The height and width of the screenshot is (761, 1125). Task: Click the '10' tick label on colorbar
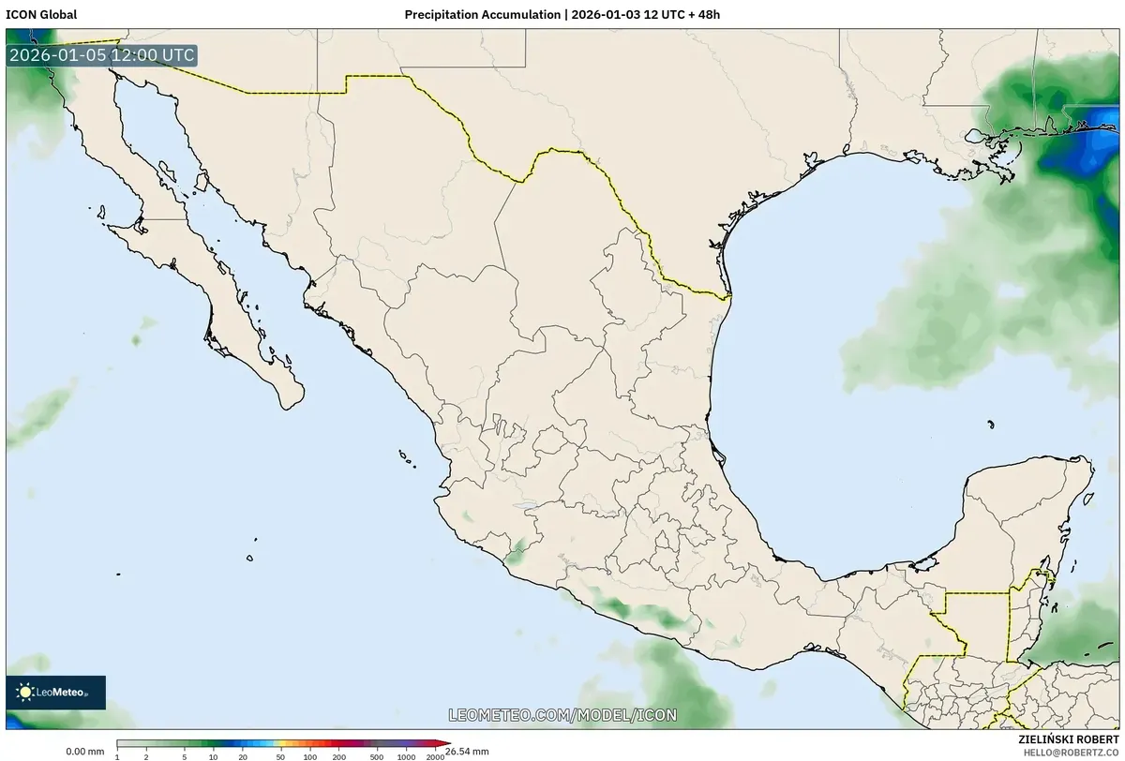(213, 756)
